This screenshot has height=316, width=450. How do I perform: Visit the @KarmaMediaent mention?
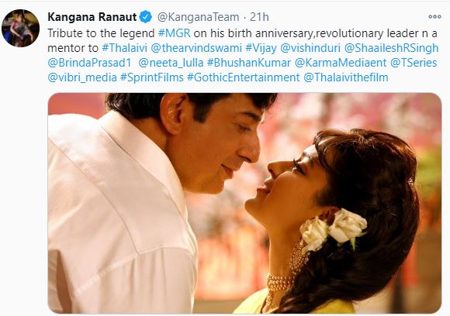(x=341, y=63)
